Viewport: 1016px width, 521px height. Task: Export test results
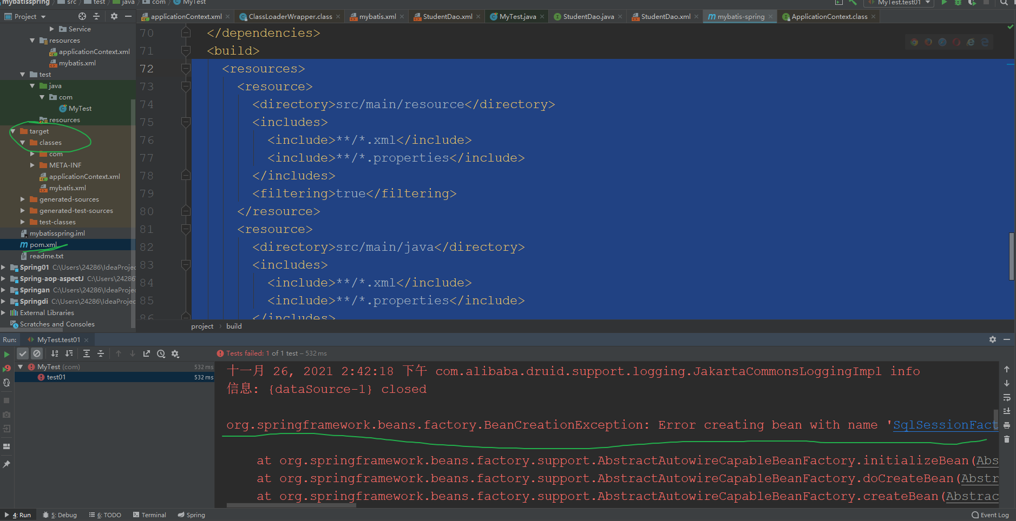point(147,353)
